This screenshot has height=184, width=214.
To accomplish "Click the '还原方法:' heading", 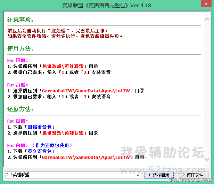I will point(20,109).
